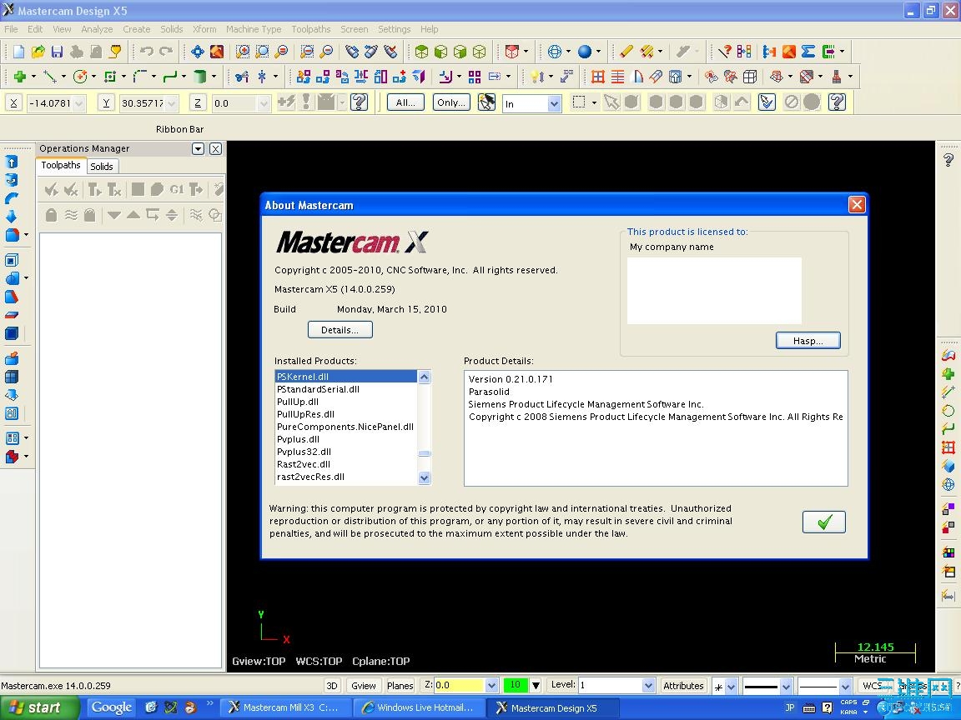Click the verify selection checkmark cursor icon
Viewport: 961px width, 720px height.
[x=767, y=102]
